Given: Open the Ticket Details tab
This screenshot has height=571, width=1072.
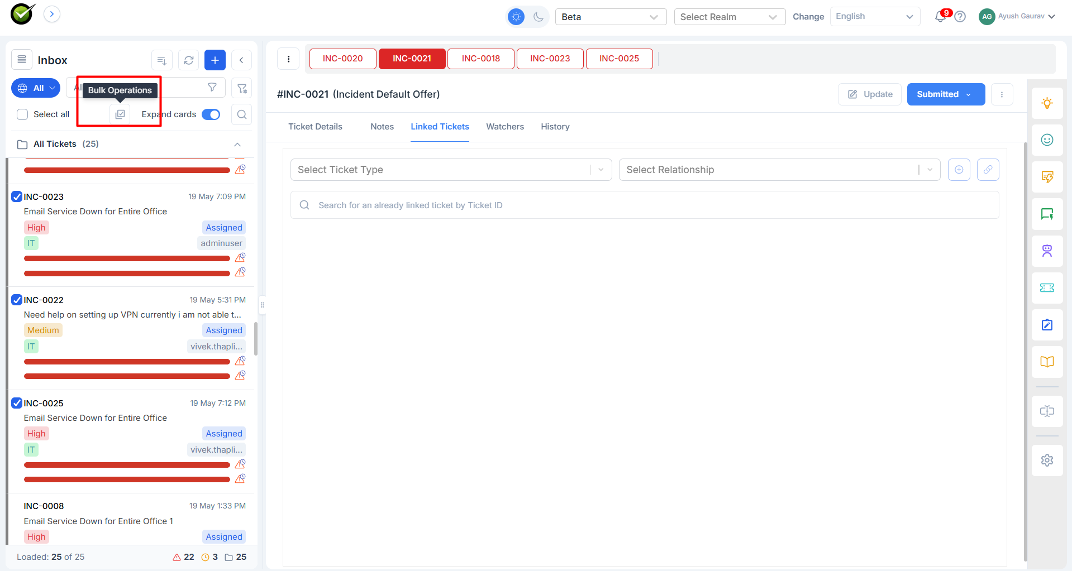Looking at the screenshot, I should coord(315,127).
